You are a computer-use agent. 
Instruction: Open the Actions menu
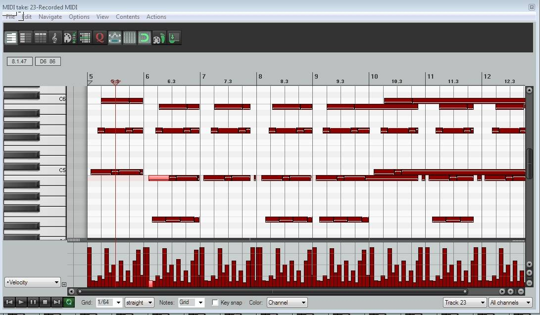(156, 16)
